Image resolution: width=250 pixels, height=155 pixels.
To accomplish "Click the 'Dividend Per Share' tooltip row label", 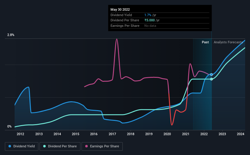I will click(125, 20).
